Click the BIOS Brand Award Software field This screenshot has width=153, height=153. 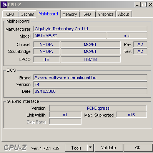[90, 77]
